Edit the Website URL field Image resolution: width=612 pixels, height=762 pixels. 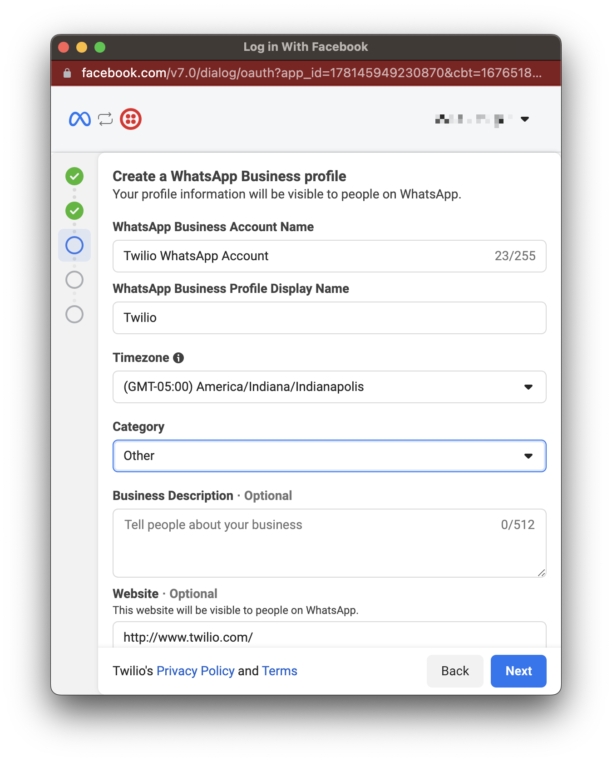click(330, 636)
